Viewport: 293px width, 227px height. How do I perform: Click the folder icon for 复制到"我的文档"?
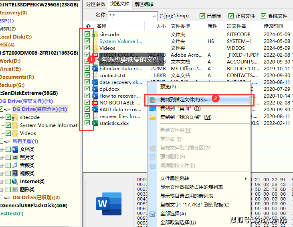(152, 117)
